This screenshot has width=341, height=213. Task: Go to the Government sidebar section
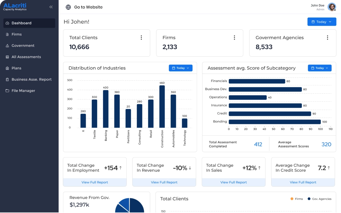click(23, 46)
